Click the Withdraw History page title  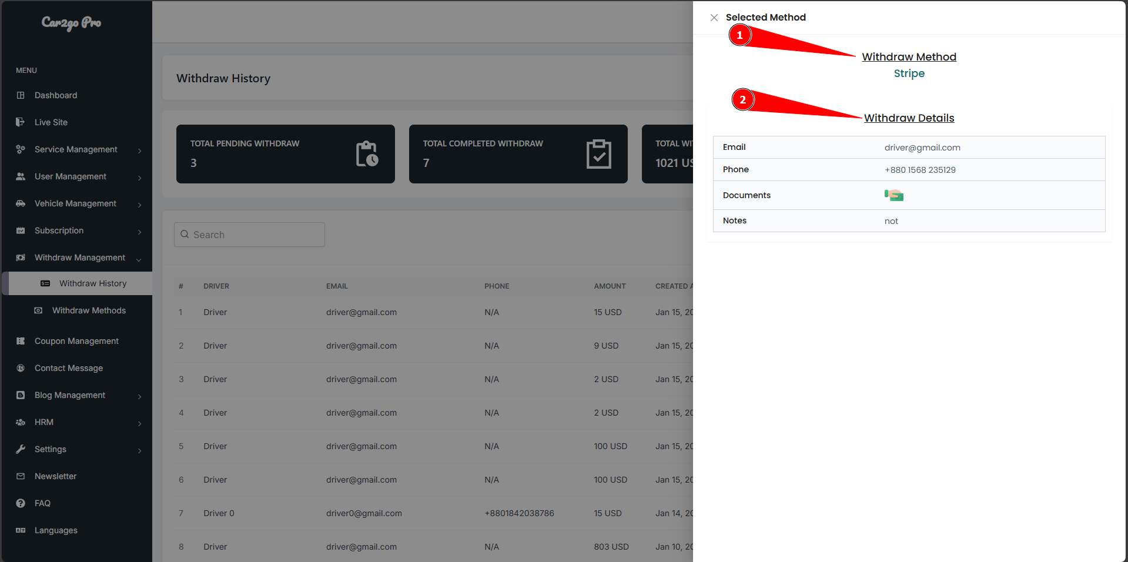coord(223,78)
